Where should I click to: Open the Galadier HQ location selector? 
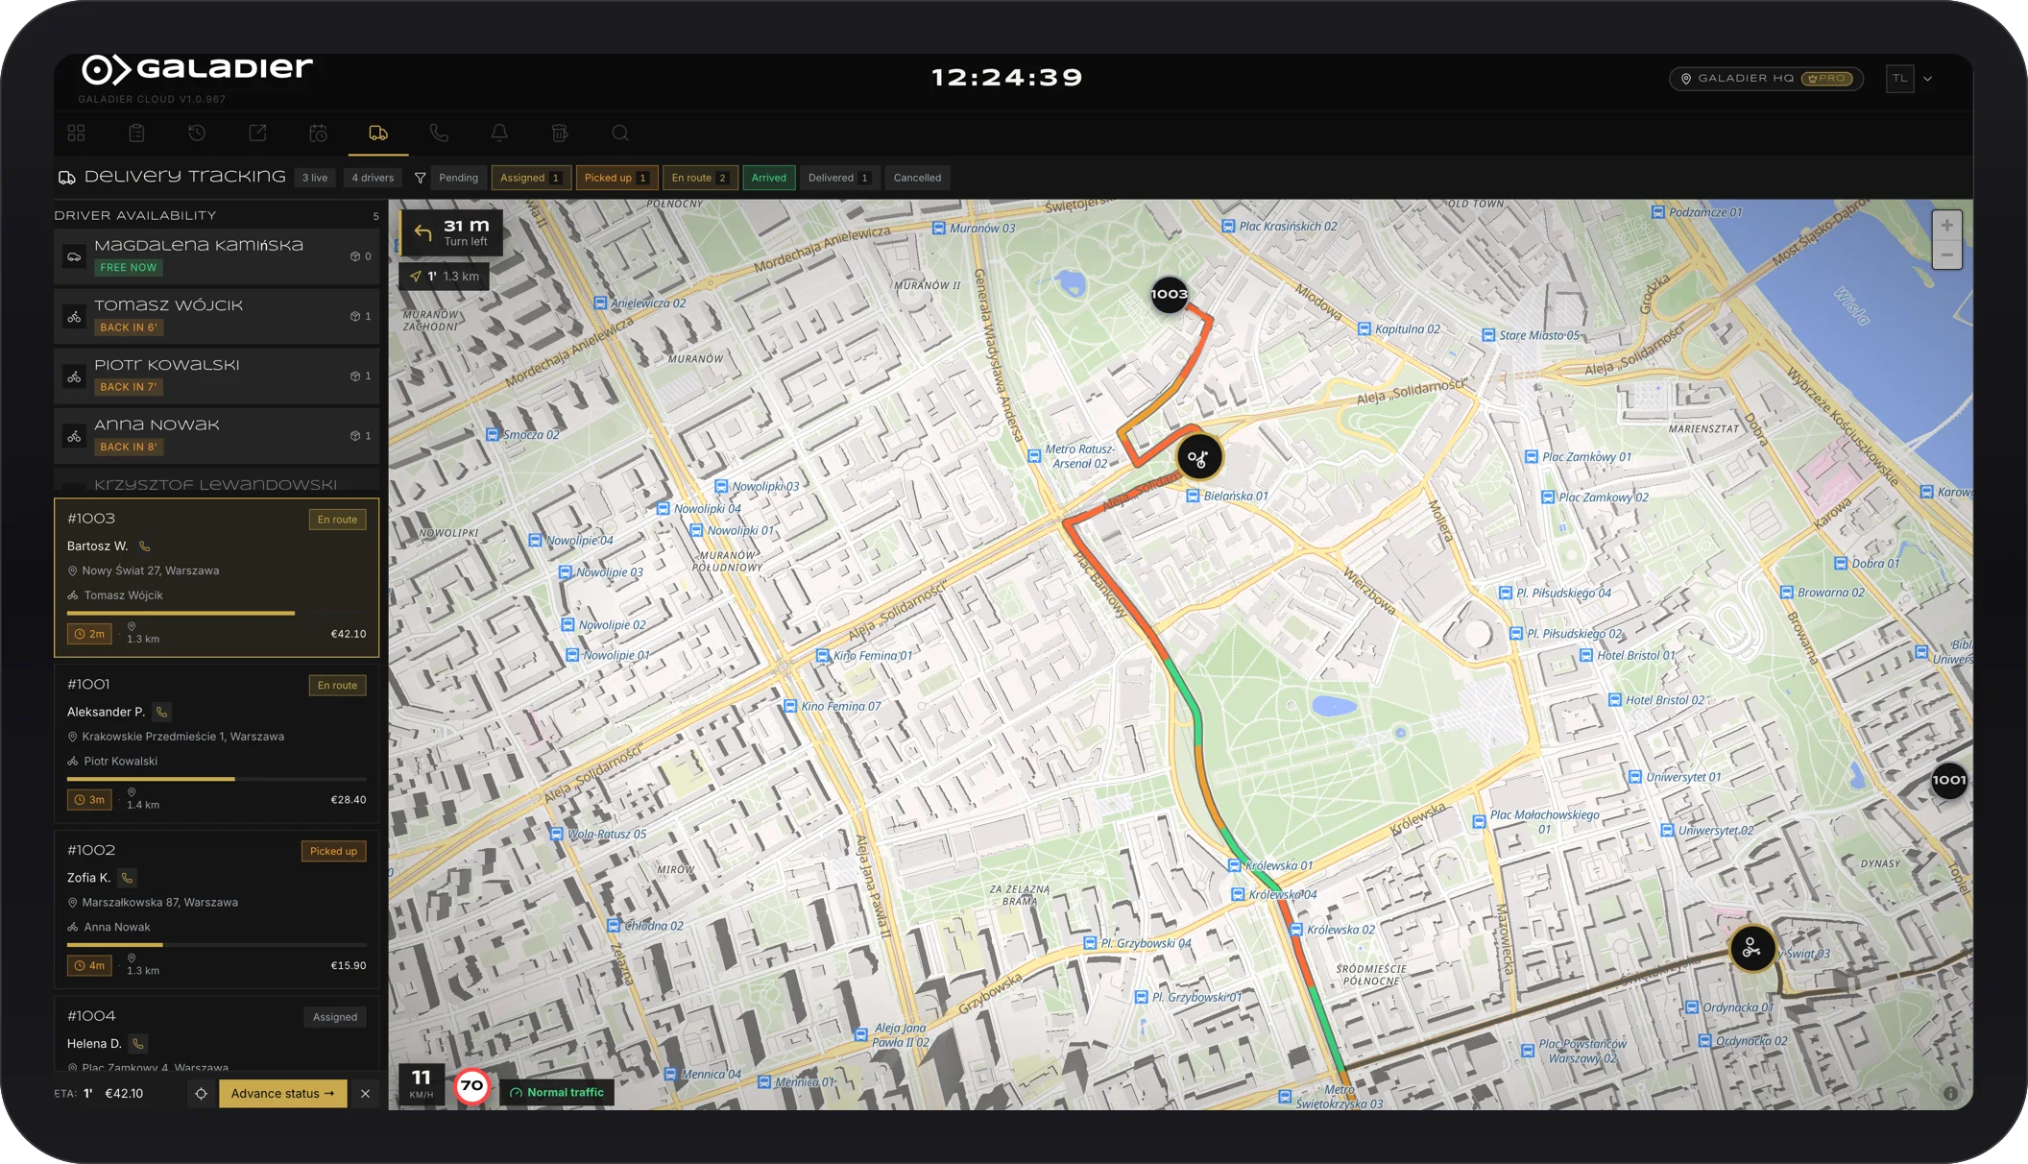pos(1767,79)
